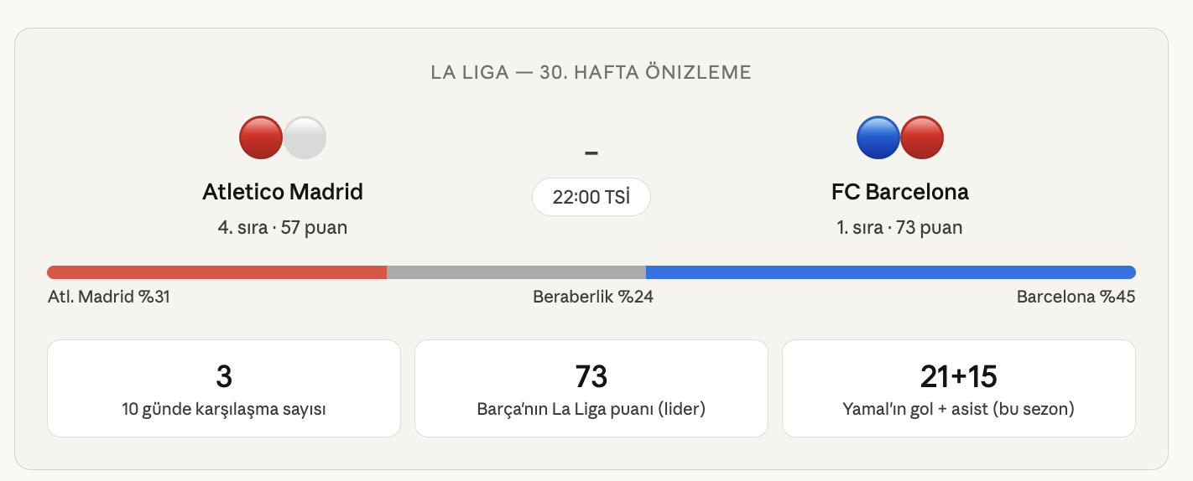Open Yamal'ın gol + asist stat card

[x=959, y=388]
